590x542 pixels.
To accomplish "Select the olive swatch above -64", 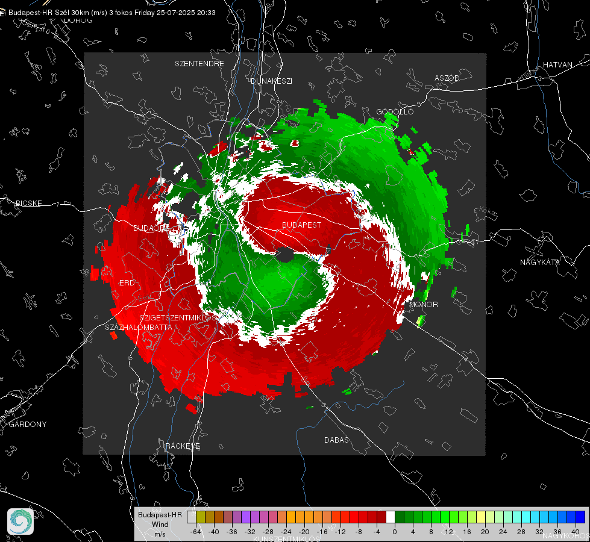I will click(x=201, y=517).
